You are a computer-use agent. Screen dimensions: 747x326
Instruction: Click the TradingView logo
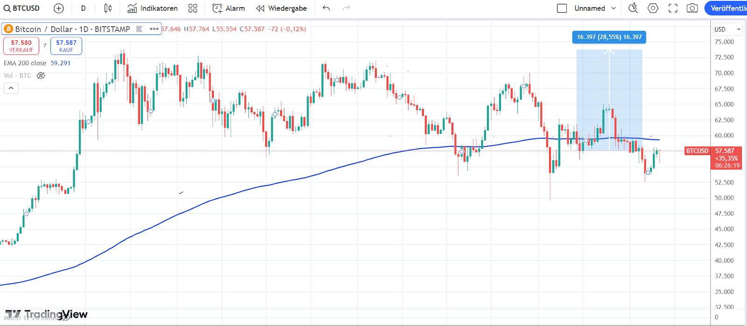pyautogui.click(x=47, y=314)
